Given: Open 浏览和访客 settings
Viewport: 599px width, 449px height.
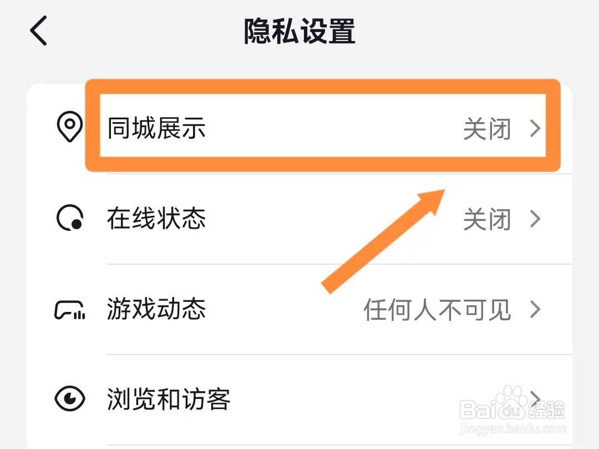Looking at the screenshot, I should (x=169, y=399).
